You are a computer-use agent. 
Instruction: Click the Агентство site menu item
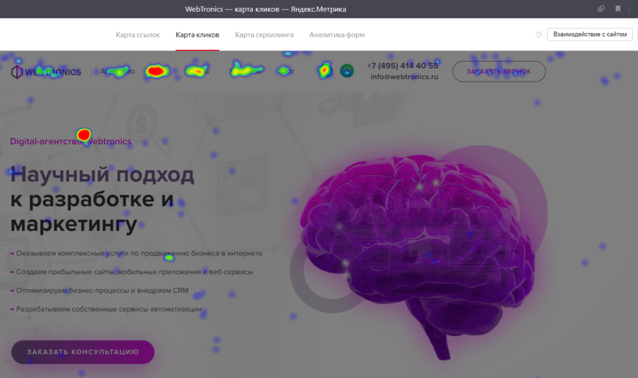pyautogui.click(x=117, y=72)
